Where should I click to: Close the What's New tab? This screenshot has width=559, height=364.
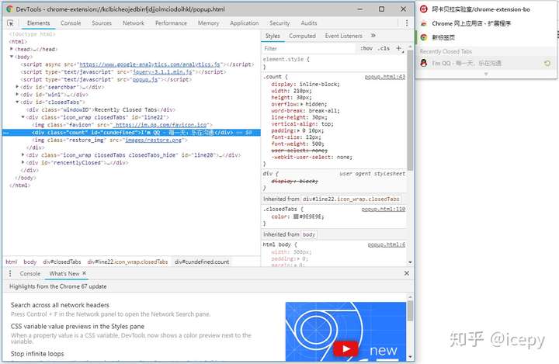[84, 273]
